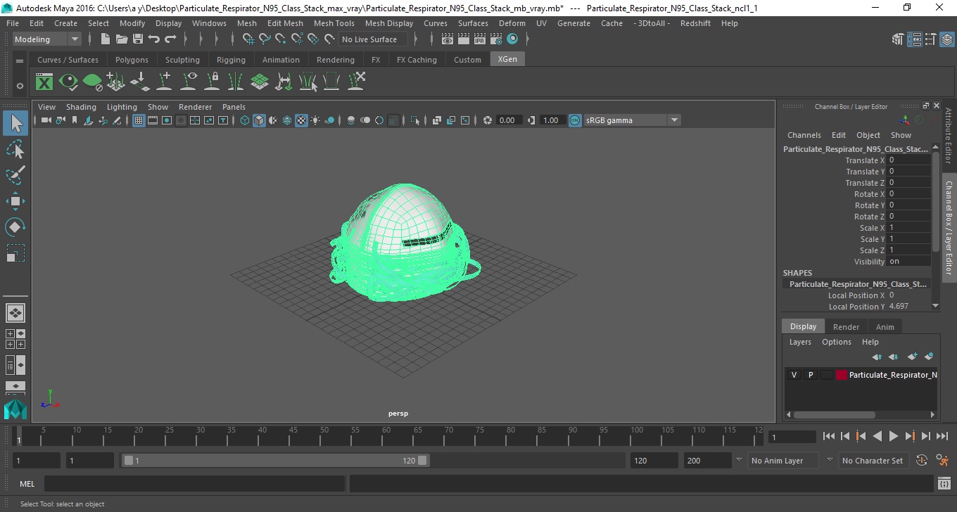
Task: Open the No Character Set dropdown
Action: pos(873,461)
